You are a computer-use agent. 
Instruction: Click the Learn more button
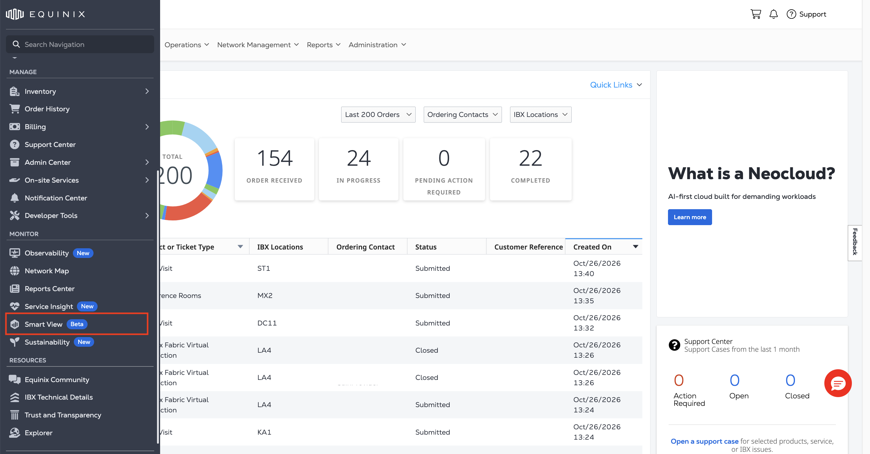pos(690,217)
